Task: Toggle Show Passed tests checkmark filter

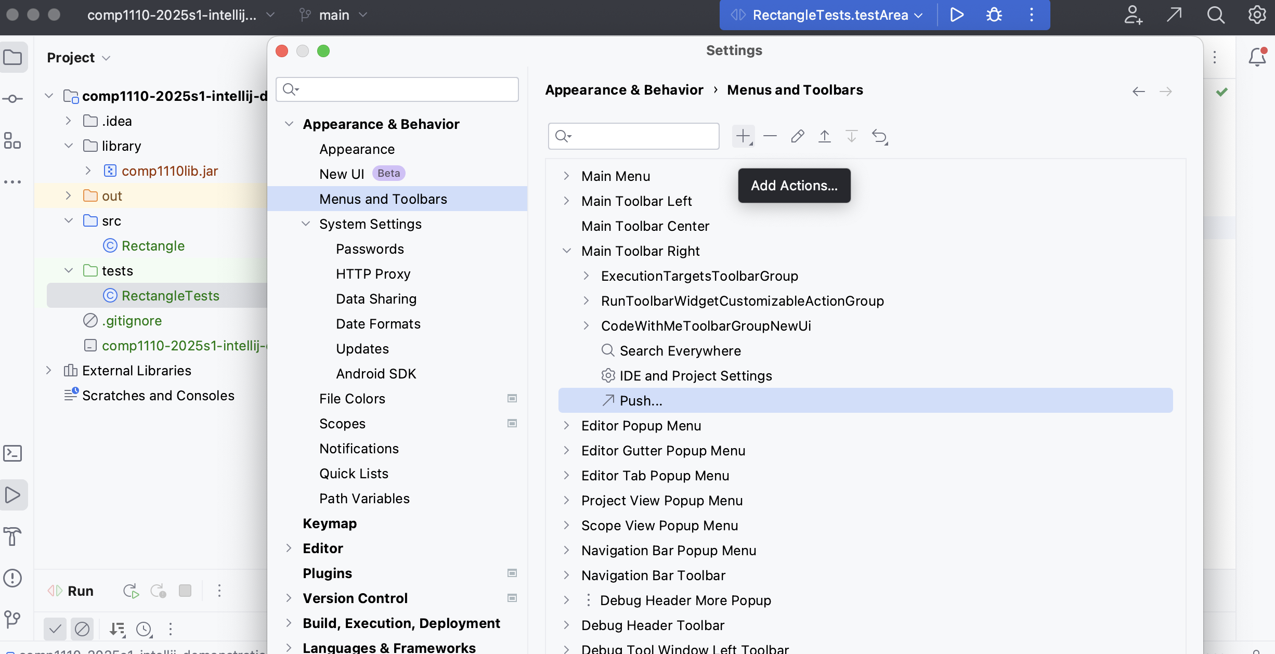Action: 55,629
